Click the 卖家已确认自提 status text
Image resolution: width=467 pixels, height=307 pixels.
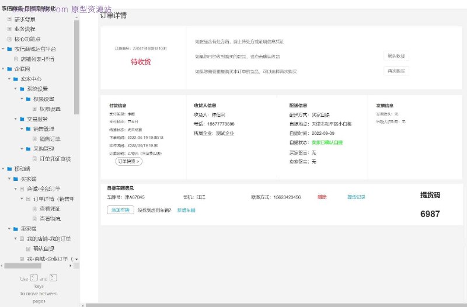pyautogui.click(x=327, y=142)
